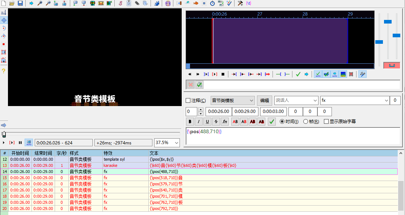Image resolution: width=405 pixels, height=215 pixels.
Task: Click the video seek bar slider handle
Action: [4, 134]
